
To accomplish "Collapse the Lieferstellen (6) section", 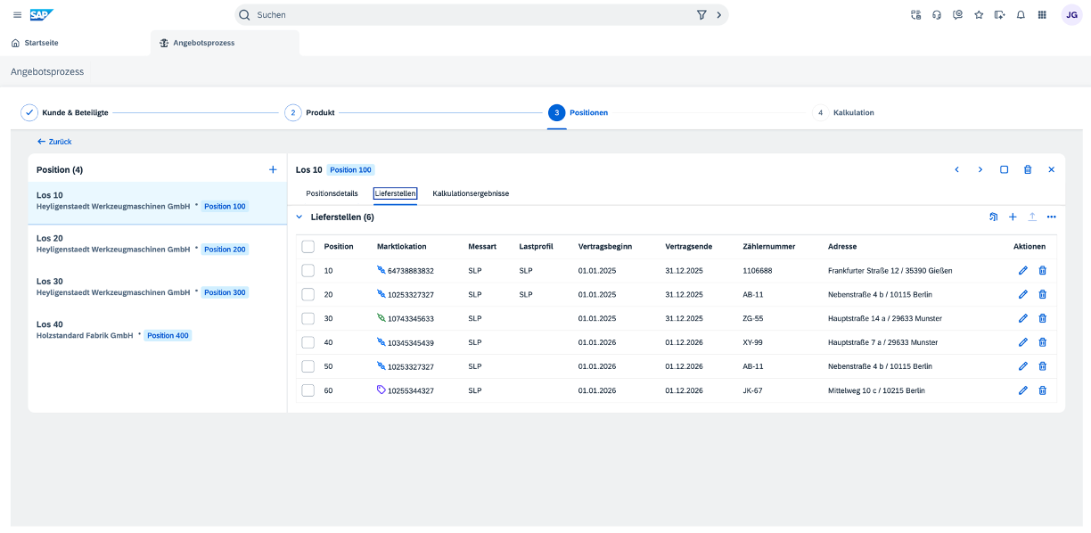I will (x=299, y=217).
